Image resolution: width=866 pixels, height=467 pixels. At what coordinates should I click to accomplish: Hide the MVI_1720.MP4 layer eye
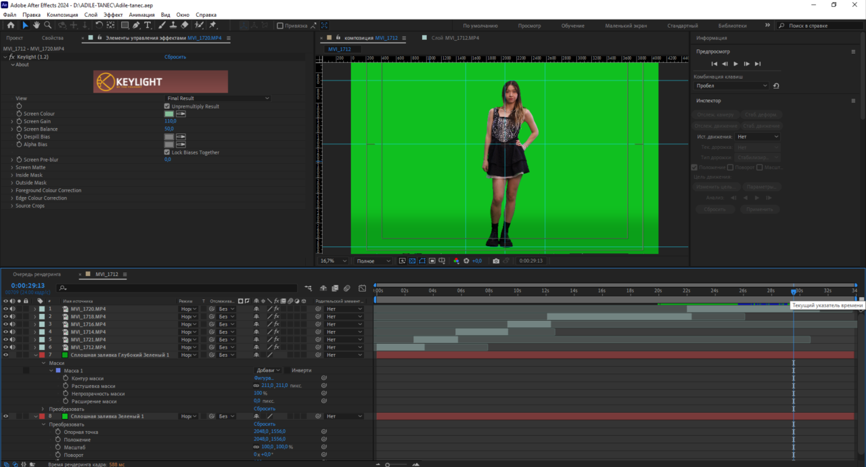[x=5, y=309]
